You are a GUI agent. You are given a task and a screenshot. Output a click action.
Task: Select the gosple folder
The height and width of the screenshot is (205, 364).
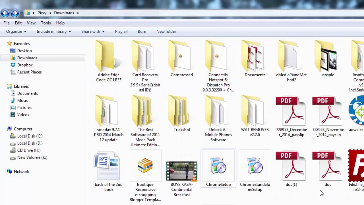[x=328, y=59]
